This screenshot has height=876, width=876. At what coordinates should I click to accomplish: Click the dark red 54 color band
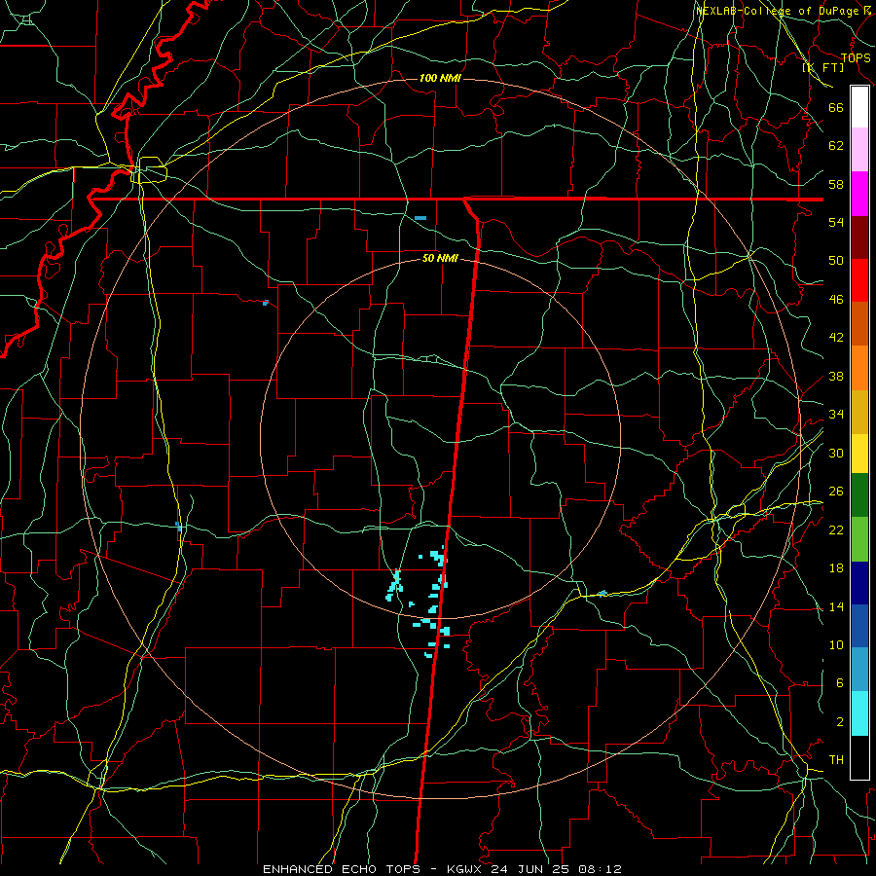point(859,237)
